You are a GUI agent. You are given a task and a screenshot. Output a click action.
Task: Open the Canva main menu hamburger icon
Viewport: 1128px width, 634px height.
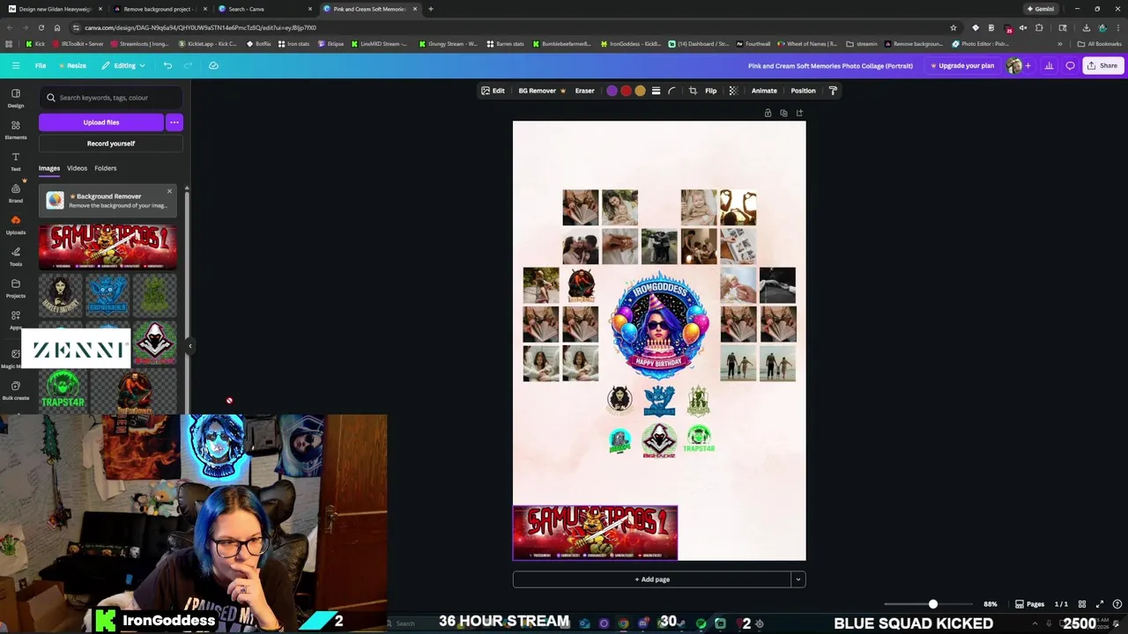click(16, 65)
